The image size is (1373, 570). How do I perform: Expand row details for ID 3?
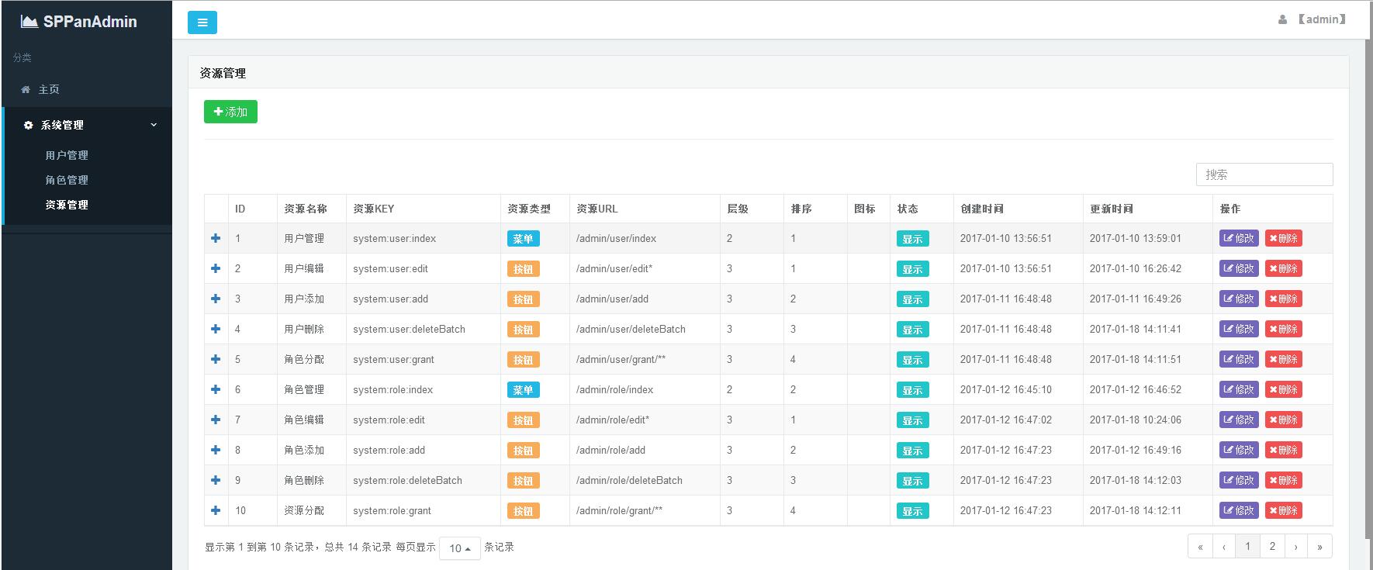pyautogui.click(x=216, y=299)
